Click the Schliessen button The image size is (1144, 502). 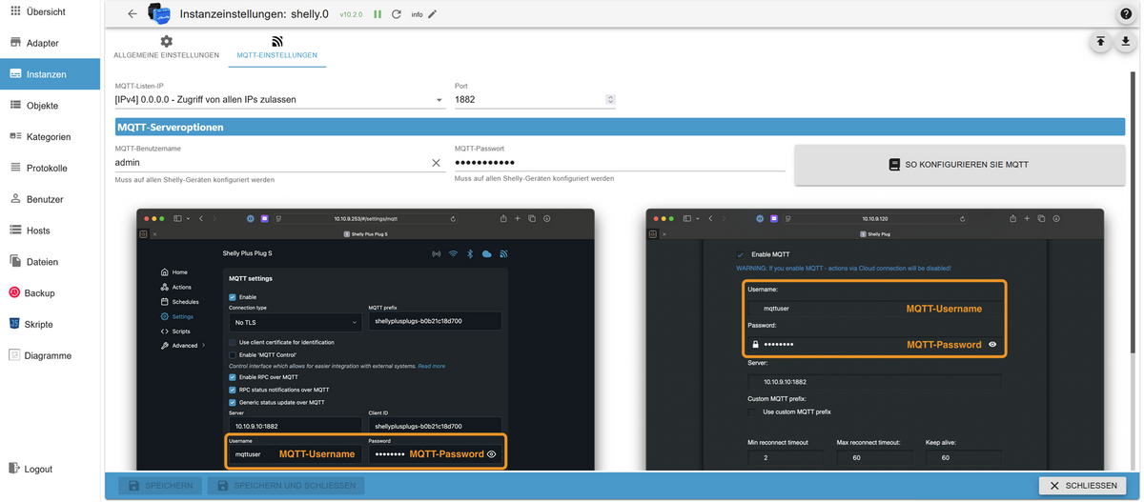click(1083, 486)
